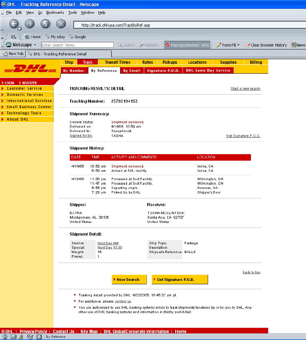Select the Billing tab
This screenshot has height=340, width=306.
tap(256, 62)
